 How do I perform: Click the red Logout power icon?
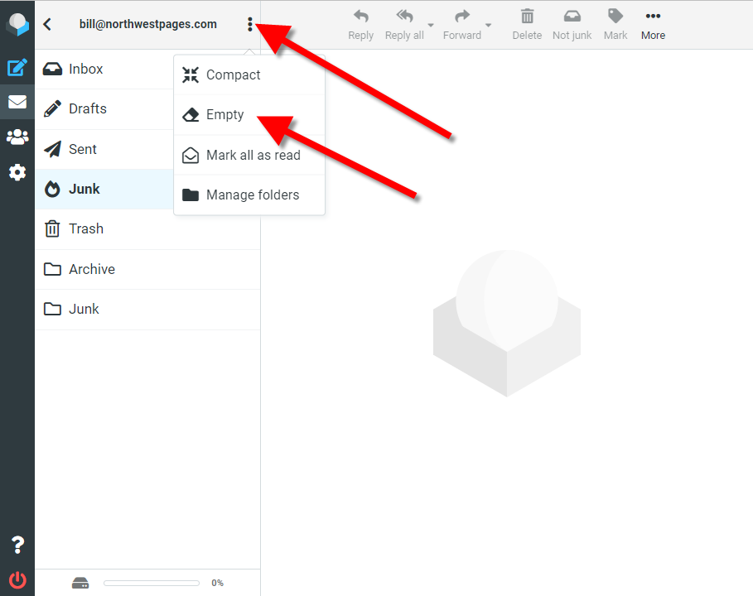tap(17, 579)
